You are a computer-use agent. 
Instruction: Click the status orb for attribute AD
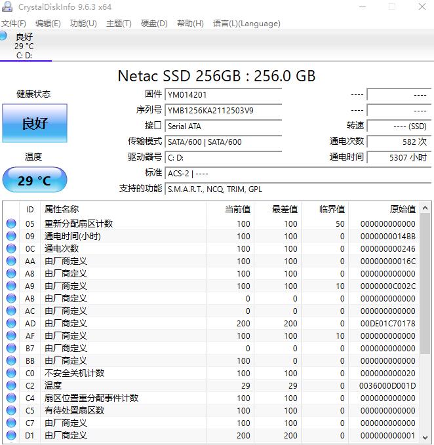click(11, 323)
